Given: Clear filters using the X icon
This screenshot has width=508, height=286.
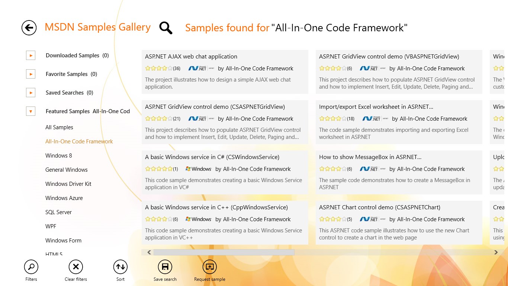Looking at the screenshot, I should [76, 267].
